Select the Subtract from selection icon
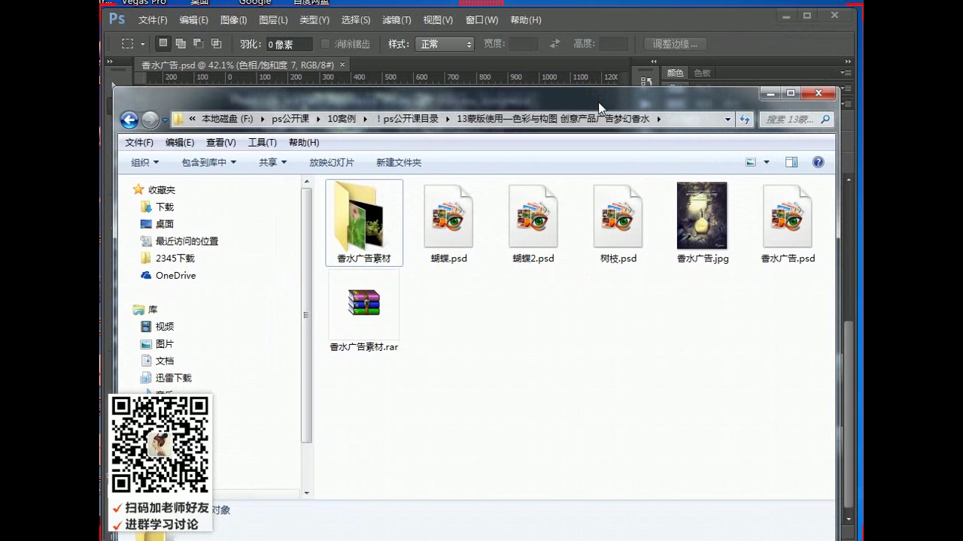The width and height of the screenshot is (963, 541). pyautogui.click(x=199, y=44)
